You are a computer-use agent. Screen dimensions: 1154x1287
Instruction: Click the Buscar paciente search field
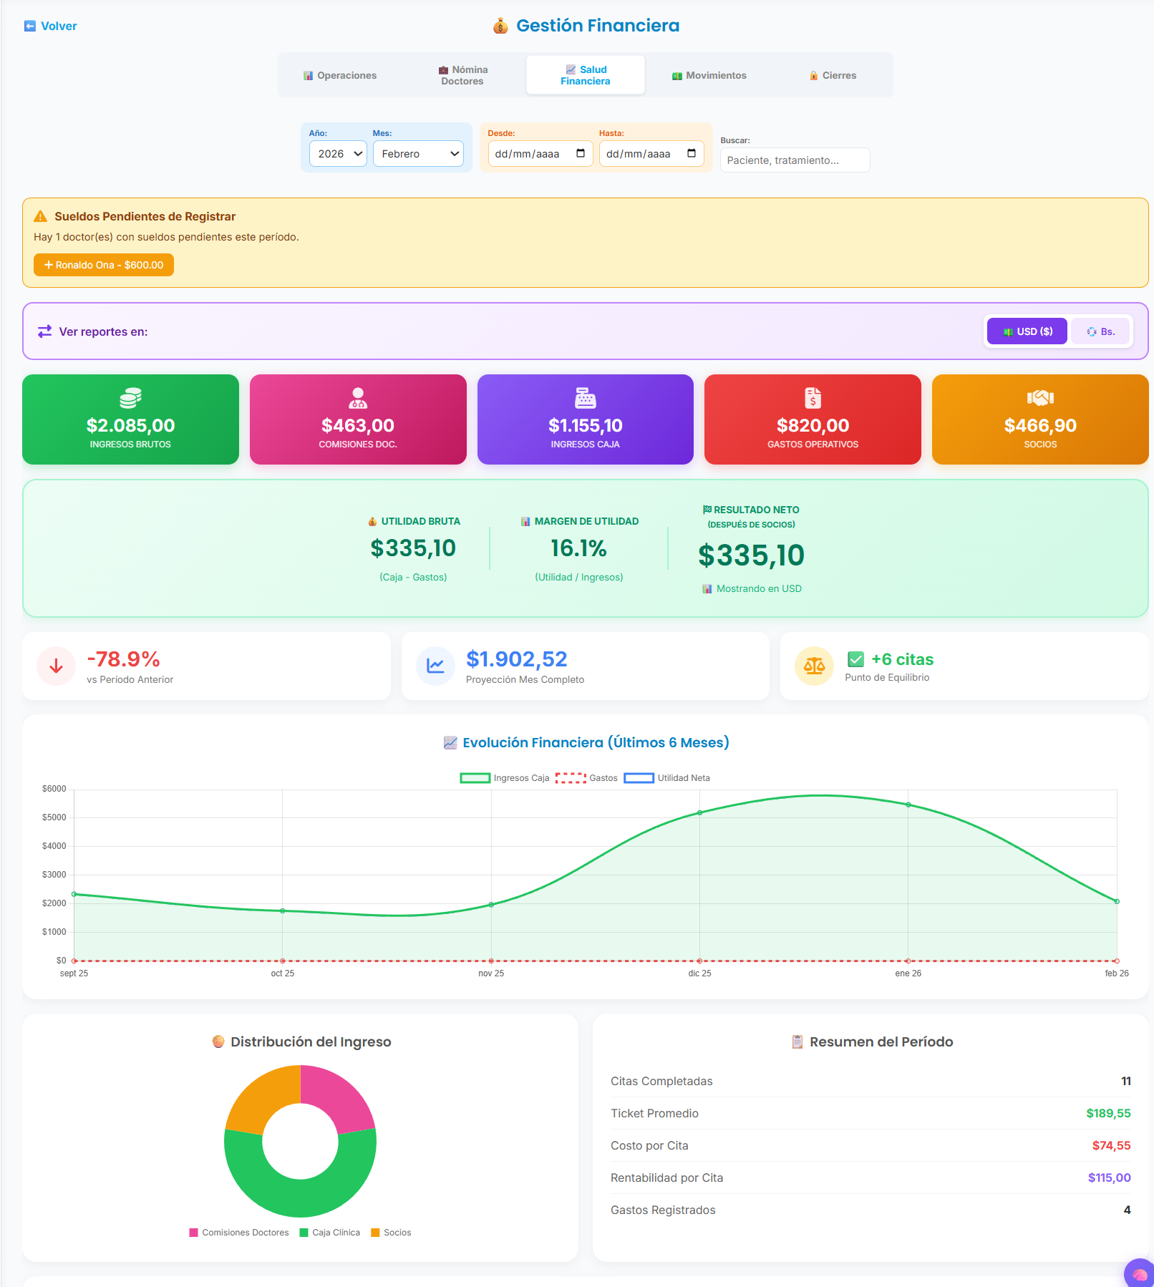(794, 160)
